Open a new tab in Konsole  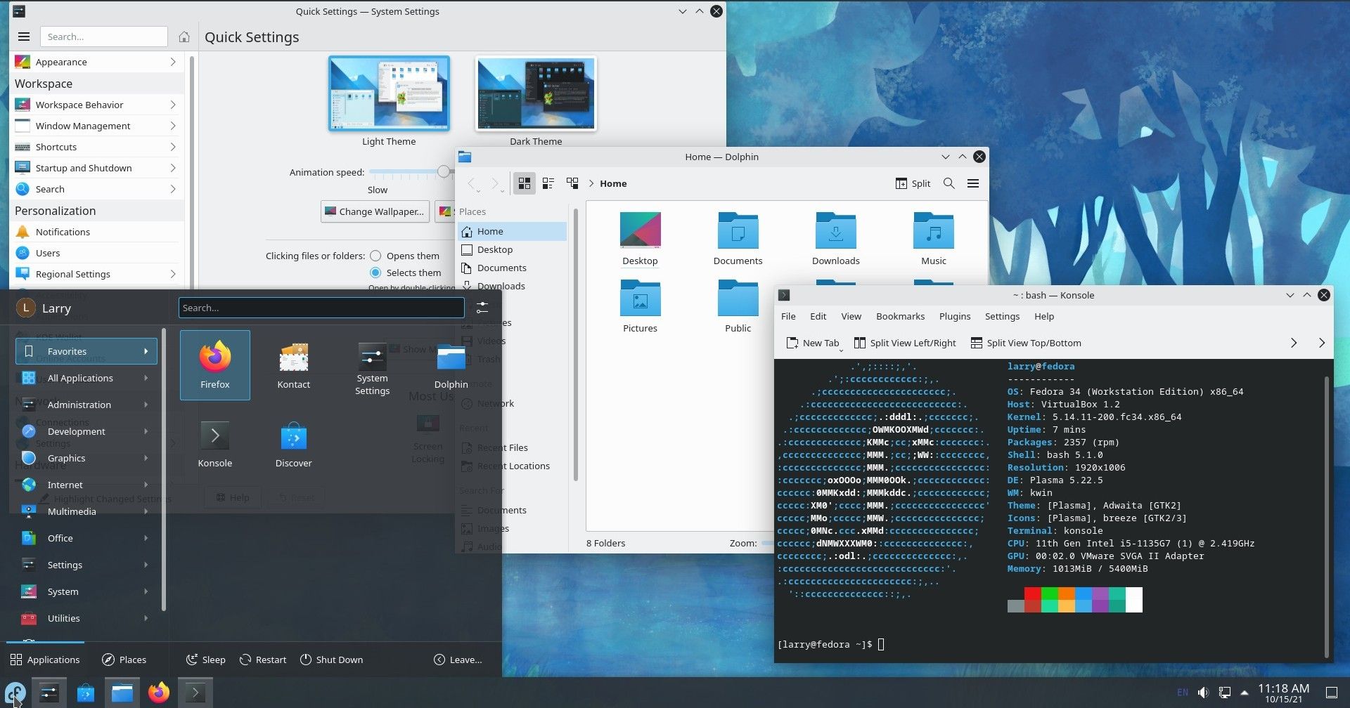[813, 343]
